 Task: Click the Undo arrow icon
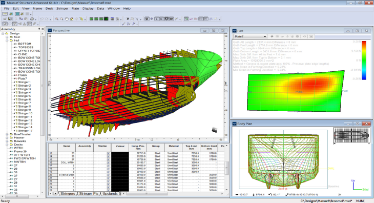[41, 19]
